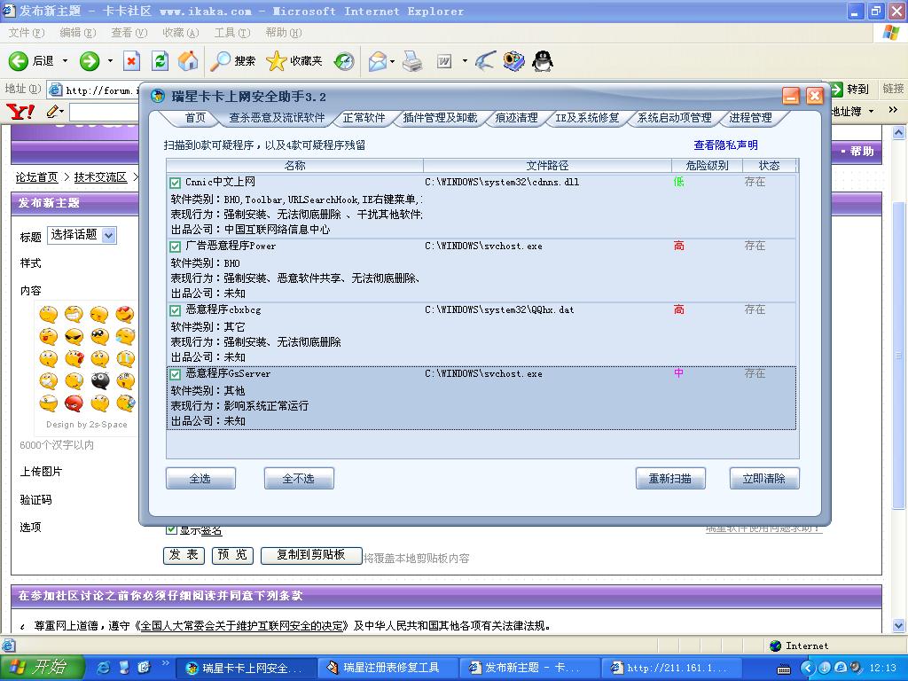This screenshot has height=681, width=908.
Task: Toggle the 显示签名 checkbox on forum page
Action: (171, 529)
